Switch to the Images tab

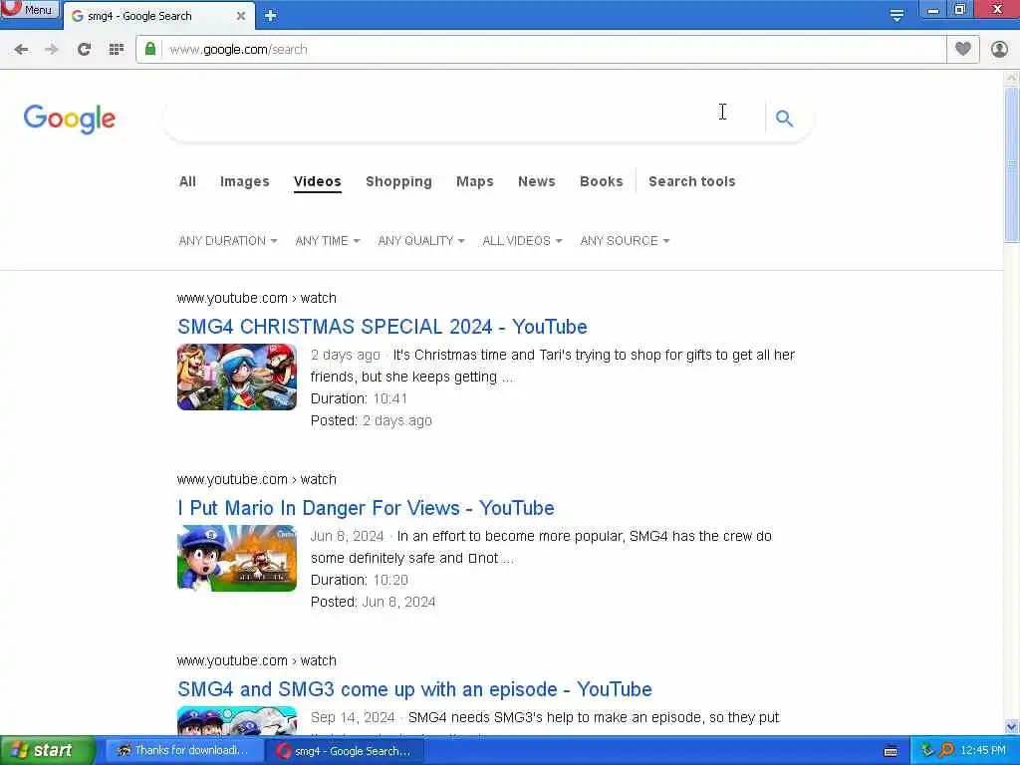tap(245, 181)
